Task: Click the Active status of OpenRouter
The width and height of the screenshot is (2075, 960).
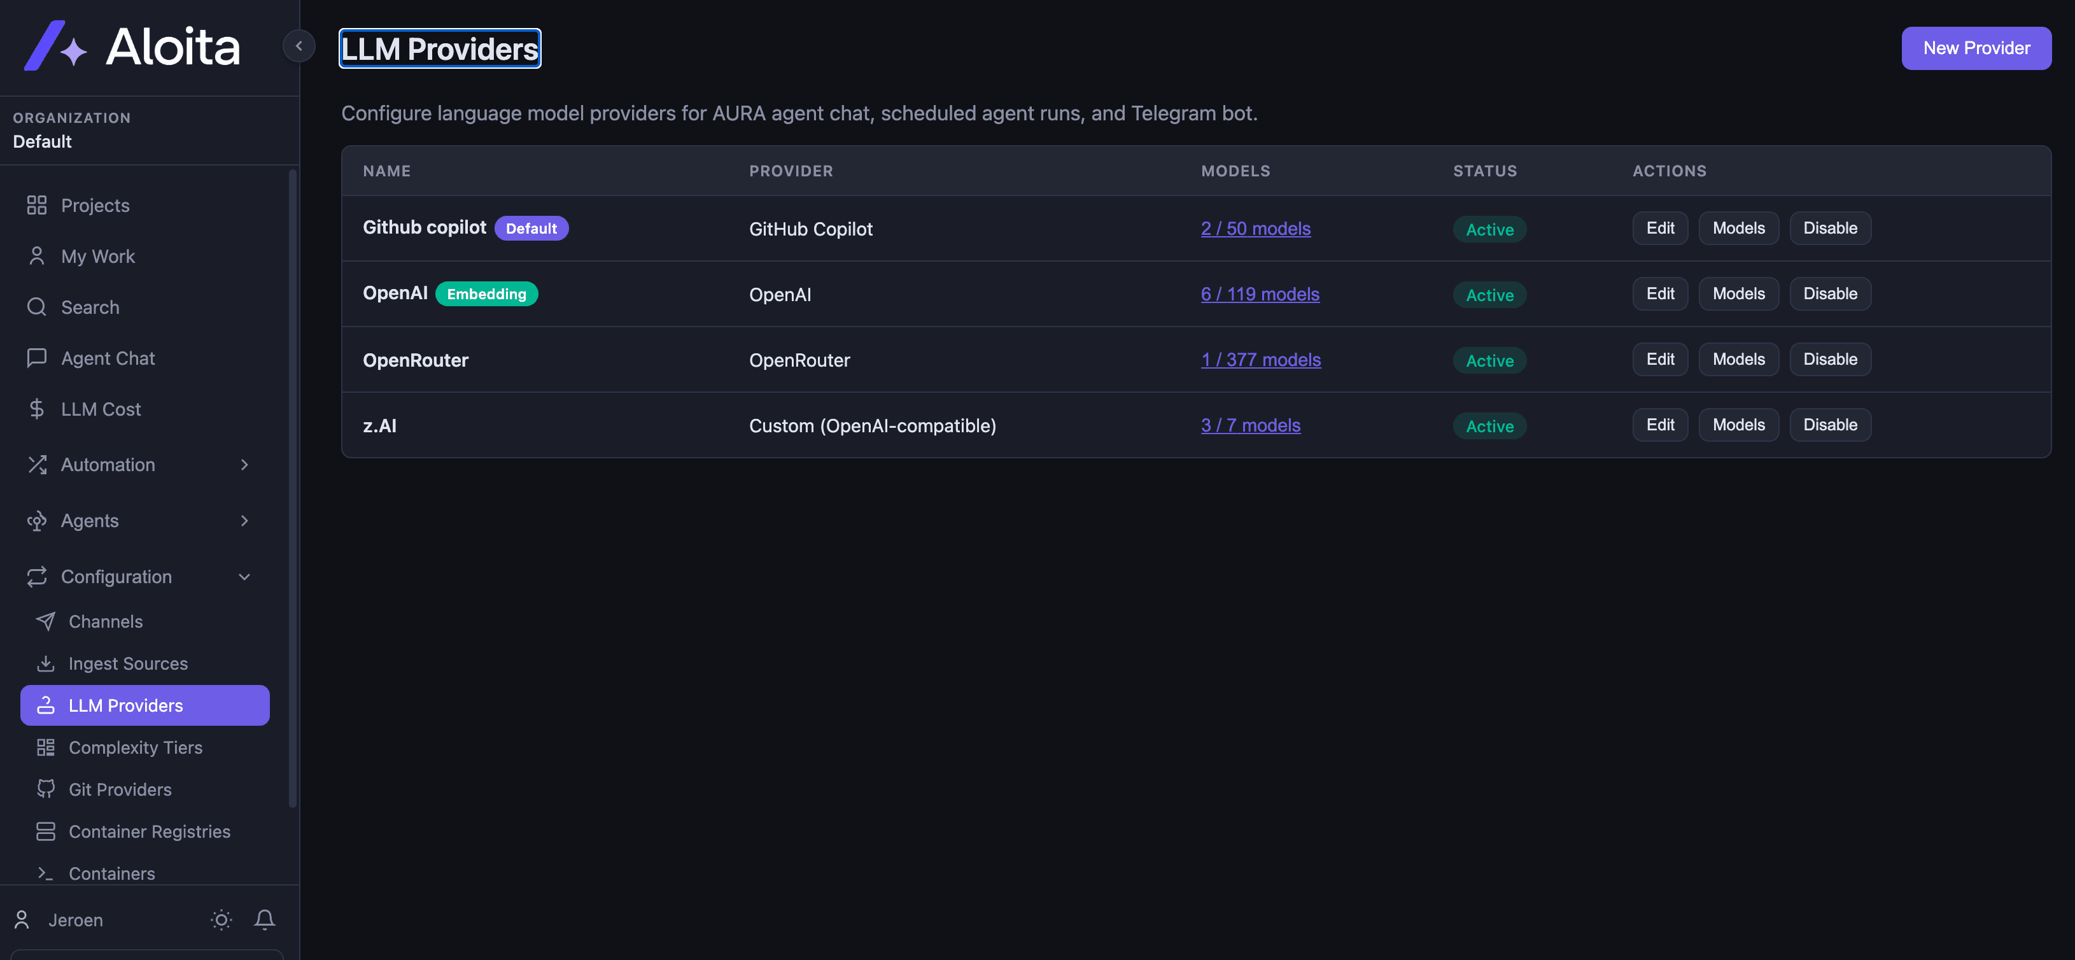Action: point(1489,361)
